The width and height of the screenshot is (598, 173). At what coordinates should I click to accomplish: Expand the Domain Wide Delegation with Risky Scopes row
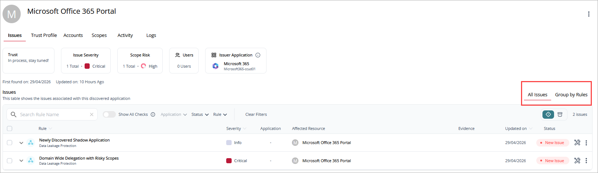pos(21,161)
